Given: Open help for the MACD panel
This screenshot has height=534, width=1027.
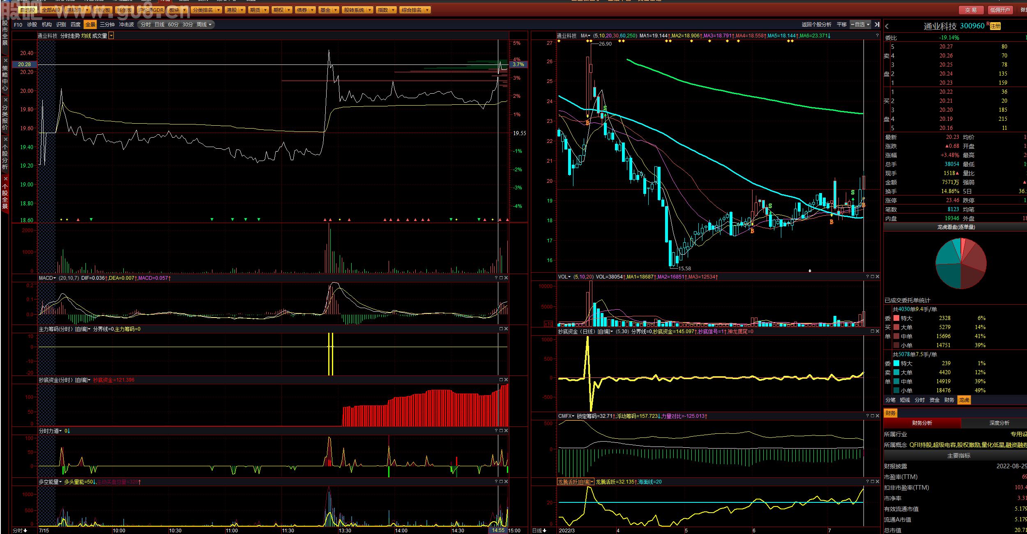Looking at the screenshot, I should pyautogui.click(x=496, y=278).
